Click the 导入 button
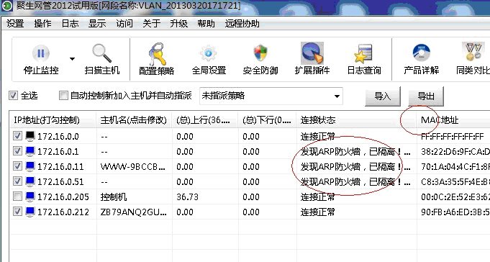 pyautogui.click(x=383, y=96)
